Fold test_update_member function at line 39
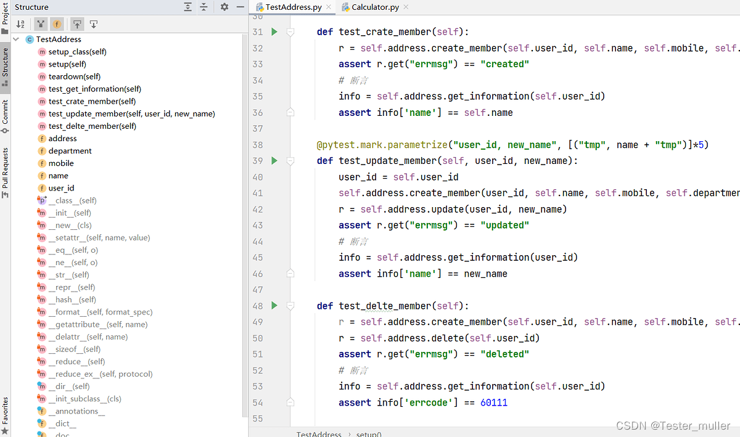 (x=290, y=160)
